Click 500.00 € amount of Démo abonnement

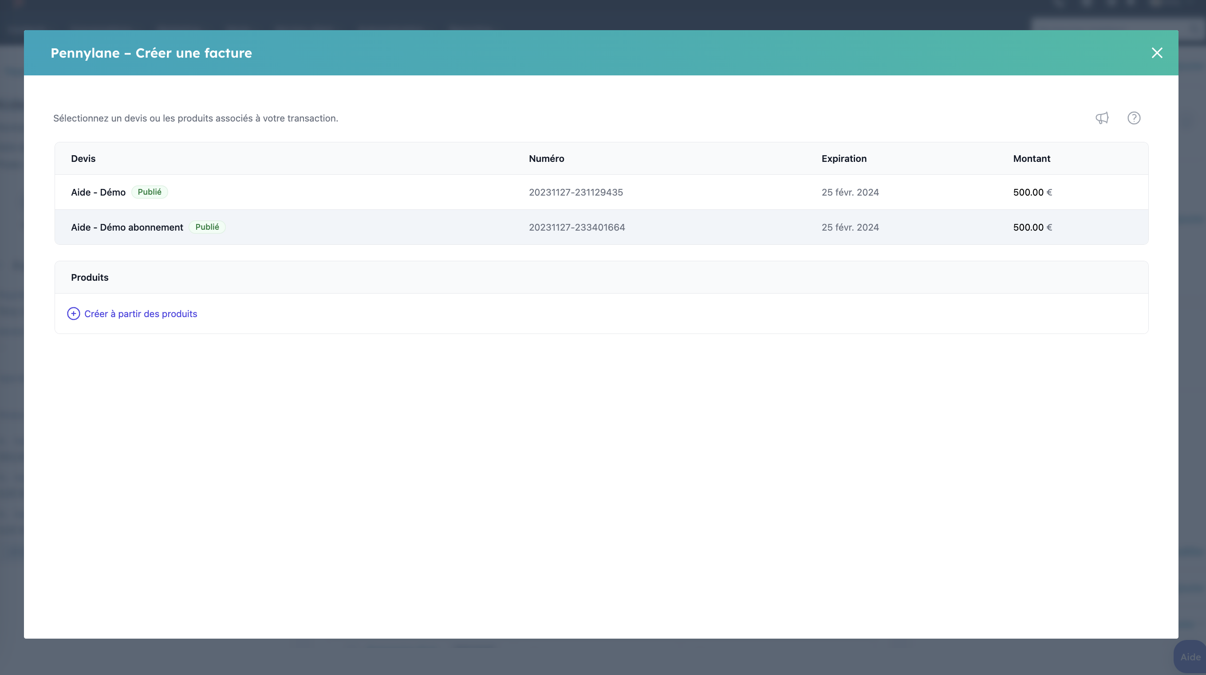(x=1033, y=228)
